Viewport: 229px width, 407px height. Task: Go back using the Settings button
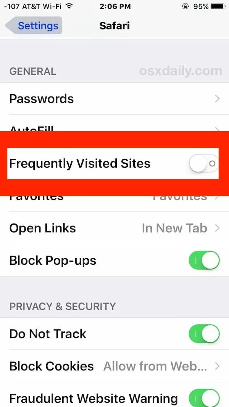(x=34, y=26)
